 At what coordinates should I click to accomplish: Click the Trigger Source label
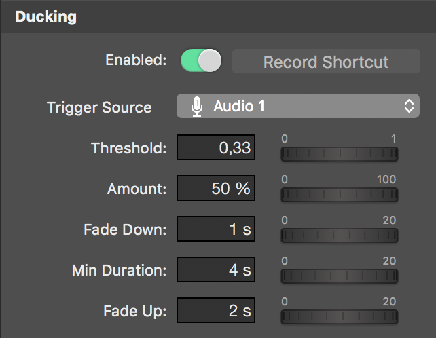click(x=99, y=107)
